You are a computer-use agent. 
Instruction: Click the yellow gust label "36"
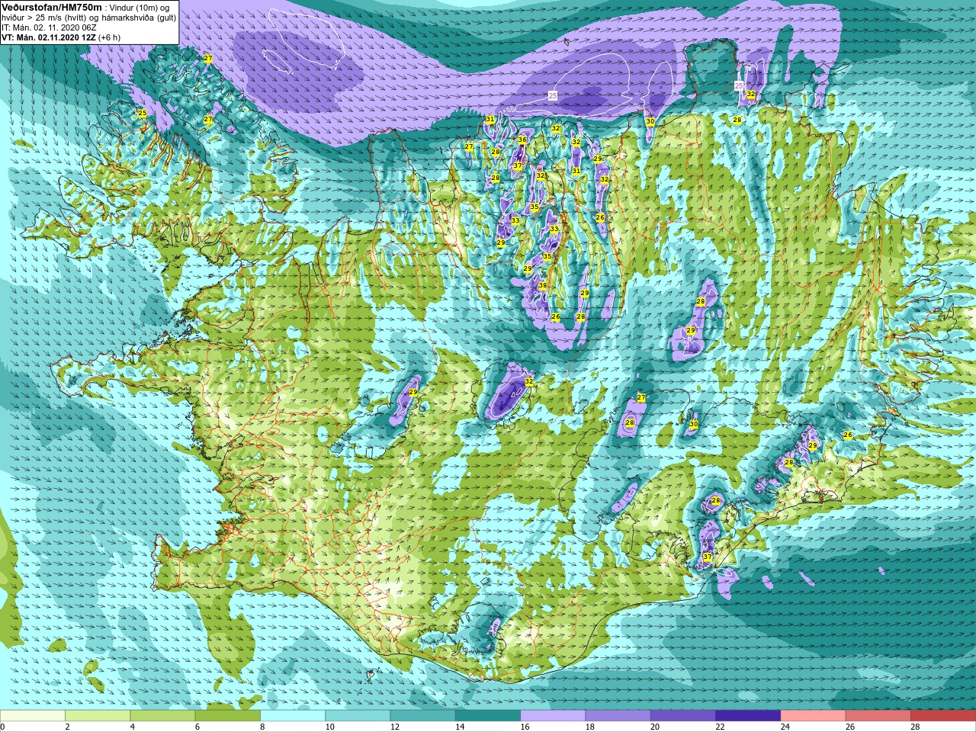coord(522,140)
